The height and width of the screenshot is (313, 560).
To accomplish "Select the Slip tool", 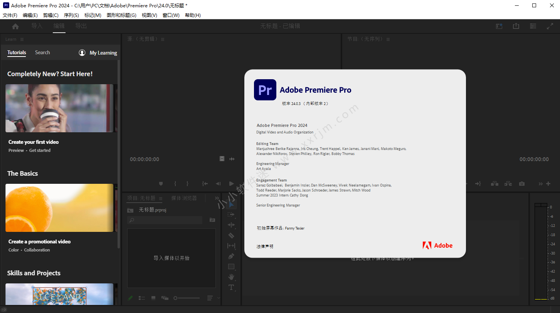I will (x=231, y=246).
